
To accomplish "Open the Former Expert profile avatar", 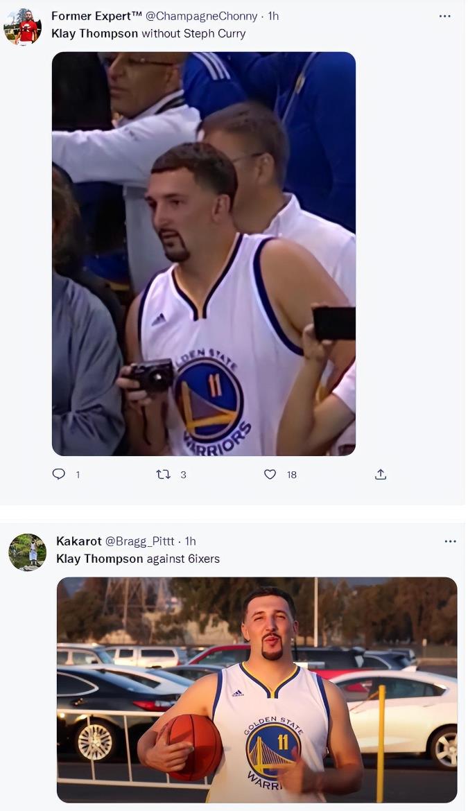I will pos(22,28).
